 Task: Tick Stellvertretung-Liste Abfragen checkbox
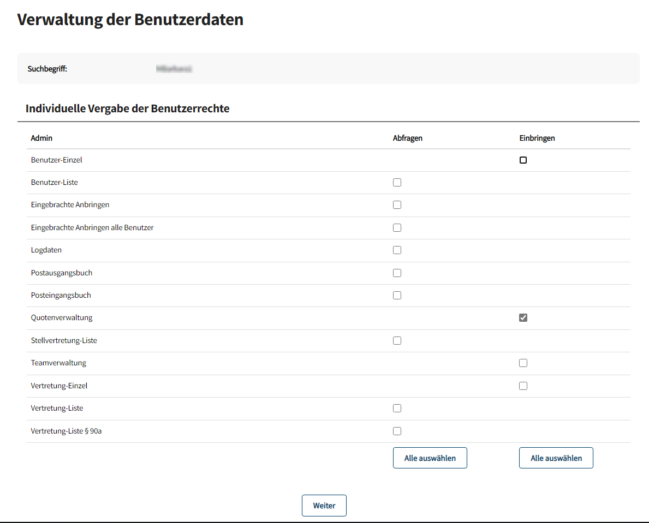click(397, 341)
